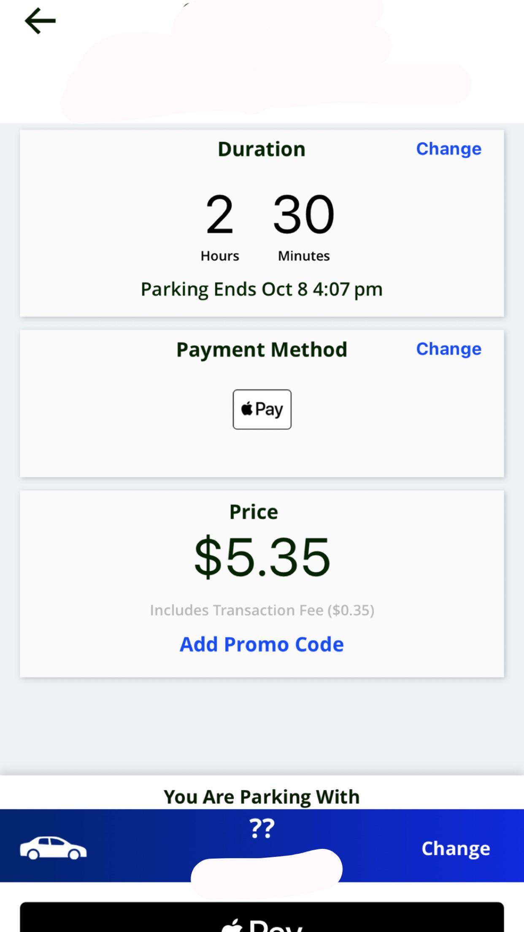
Task: Click the Payment Method heading
Action: (262, 350)
